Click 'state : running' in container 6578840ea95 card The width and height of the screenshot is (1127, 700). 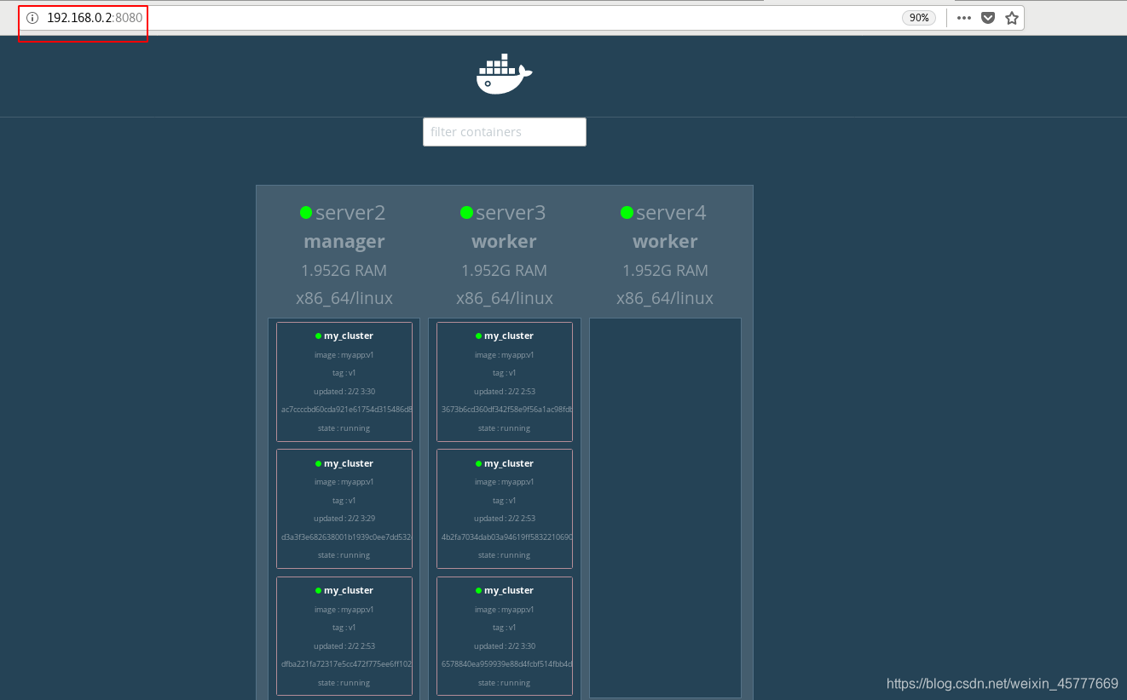click(505, 683)
